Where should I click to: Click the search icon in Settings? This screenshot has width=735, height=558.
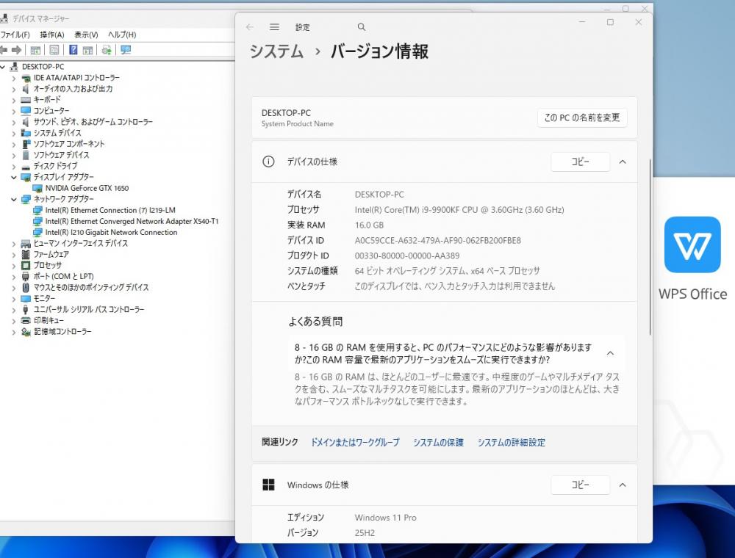pyautogui.click(x=362, y=27)
